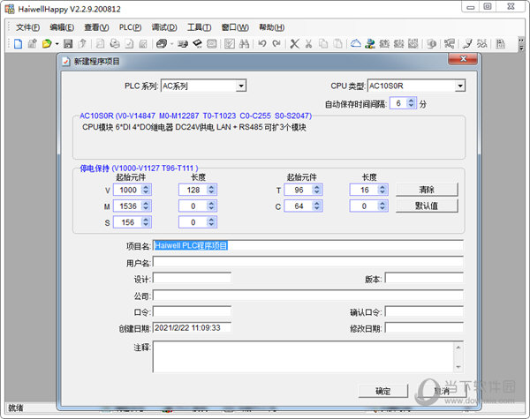
Task: Open the 窗口(W) menu
Action: point(235,27)
